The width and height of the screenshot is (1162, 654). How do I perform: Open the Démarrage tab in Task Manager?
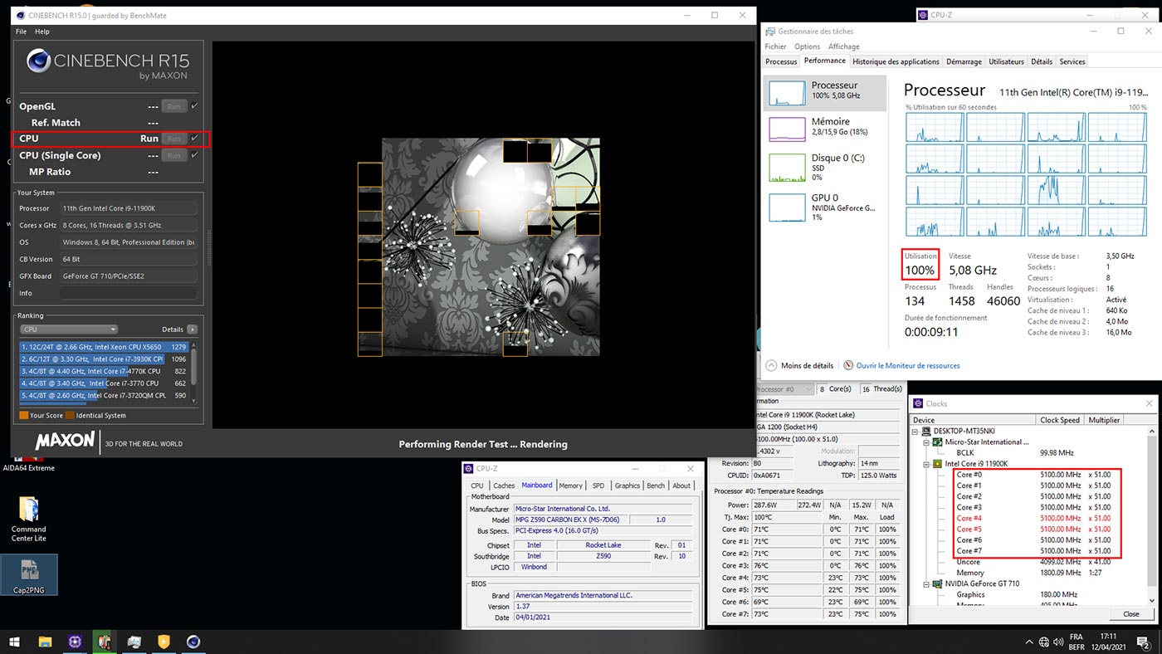tap(964, 61)
